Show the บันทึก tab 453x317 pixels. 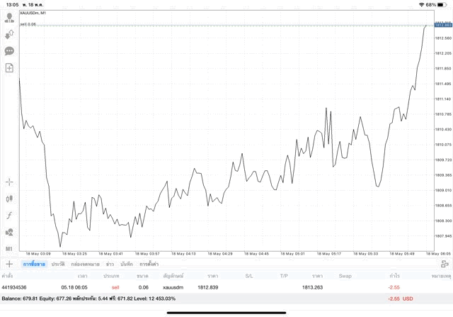click(x=127, y=264)
